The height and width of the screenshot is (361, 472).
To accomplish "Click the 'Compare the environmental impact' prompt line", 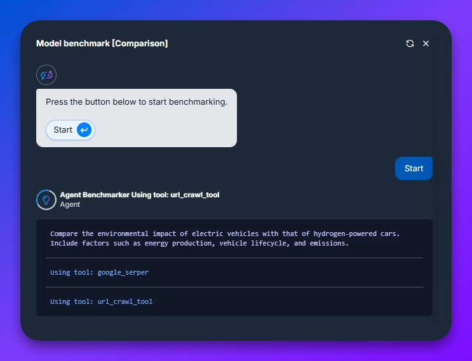I will coord(225,233).
